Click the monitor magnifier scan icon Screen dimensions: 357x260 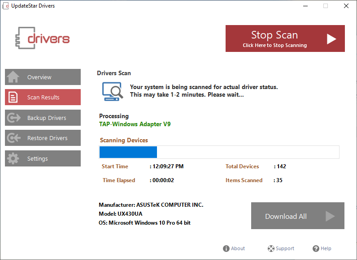pos(112,91)
